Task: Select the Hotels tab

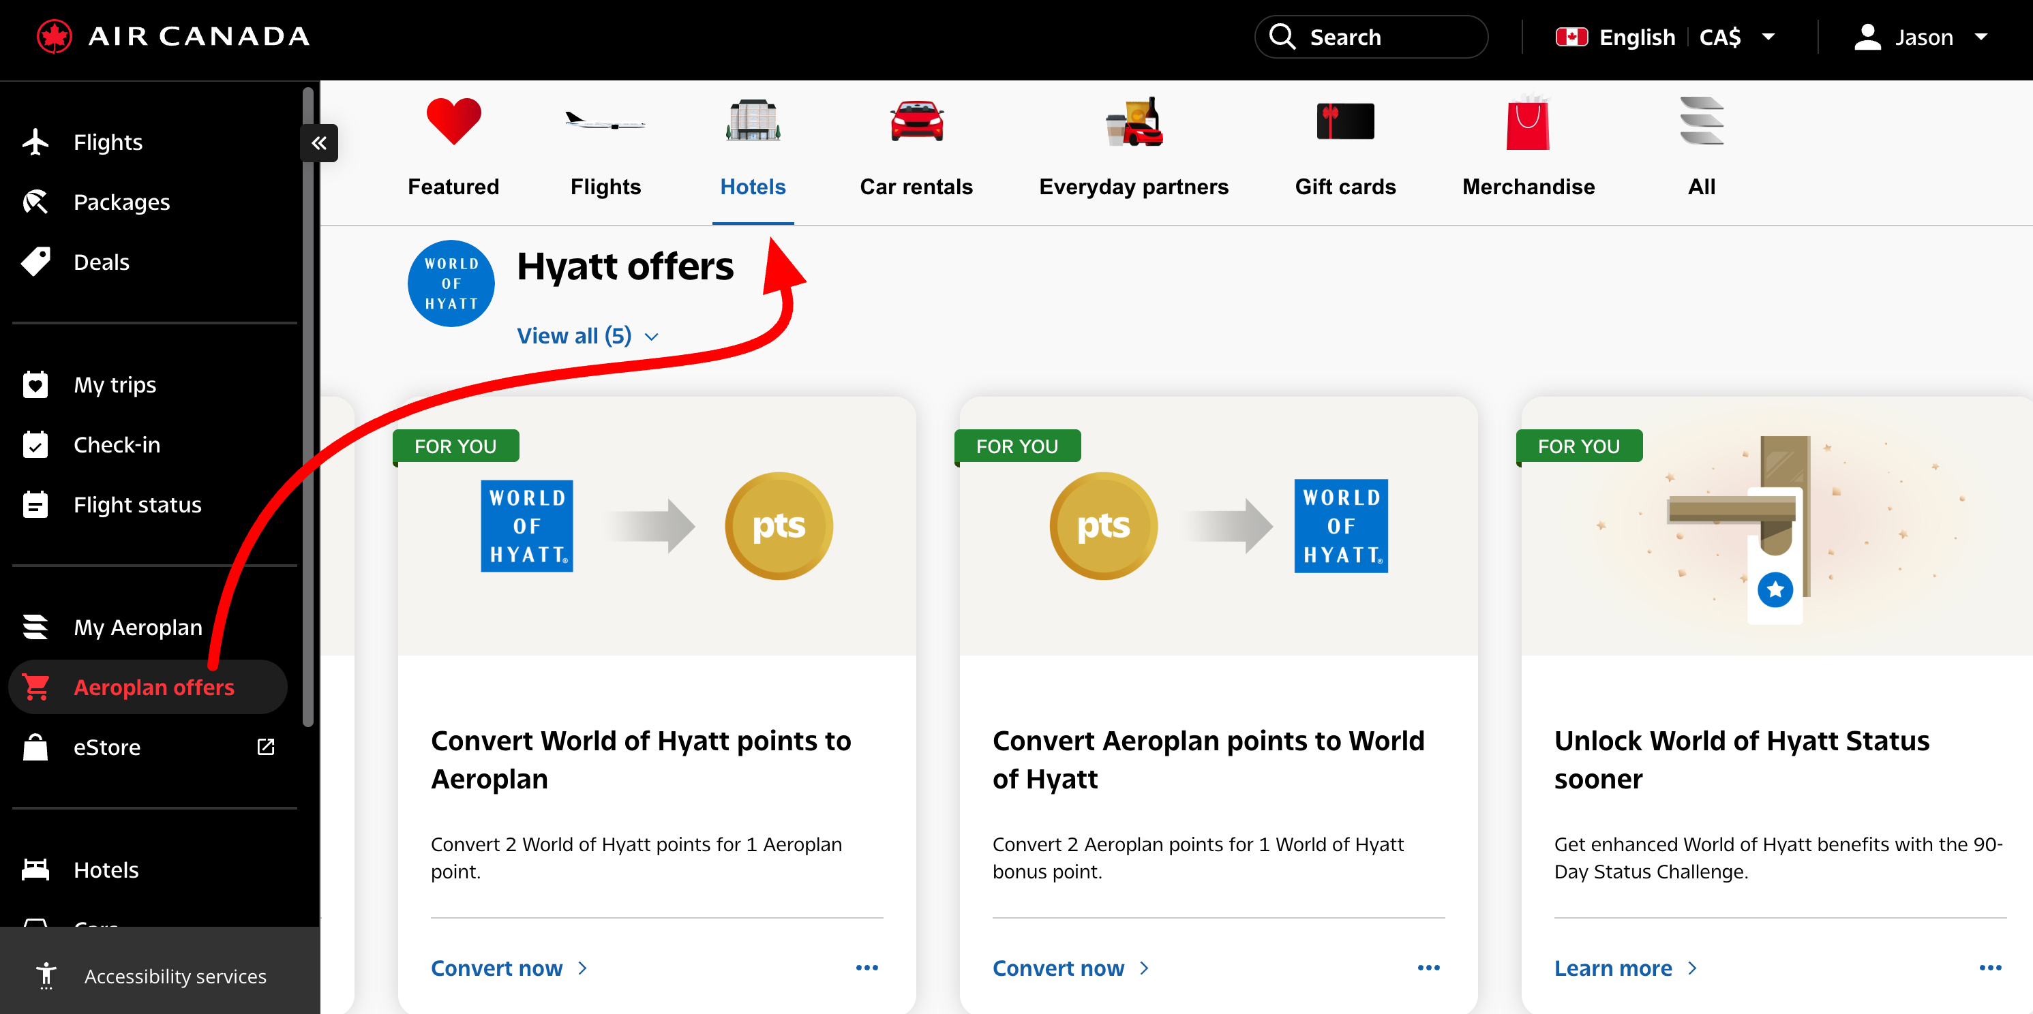Action: pyautogui.click(x=753, y=187)
